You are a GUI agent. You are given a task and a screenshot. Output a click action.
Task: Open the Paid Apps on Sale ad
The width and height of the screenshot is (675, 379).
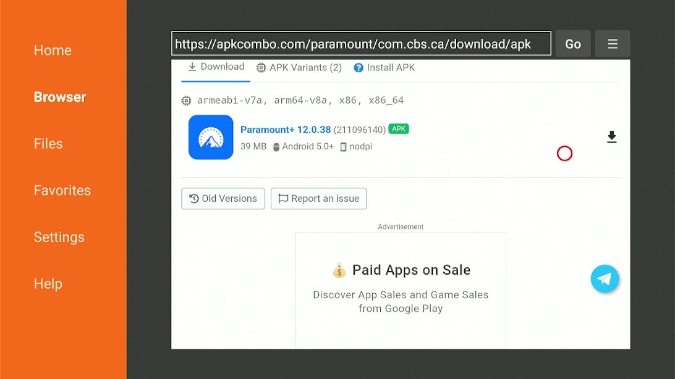point(401,289)
